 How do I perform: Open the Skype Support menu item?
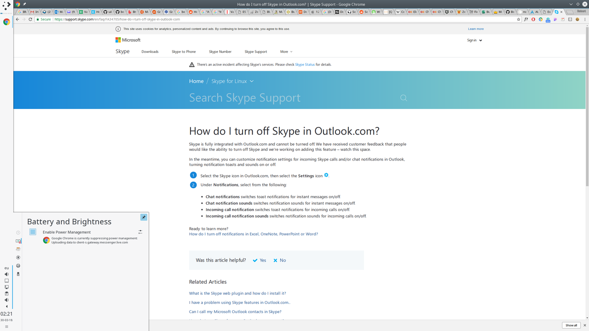[x=256, y=51]
